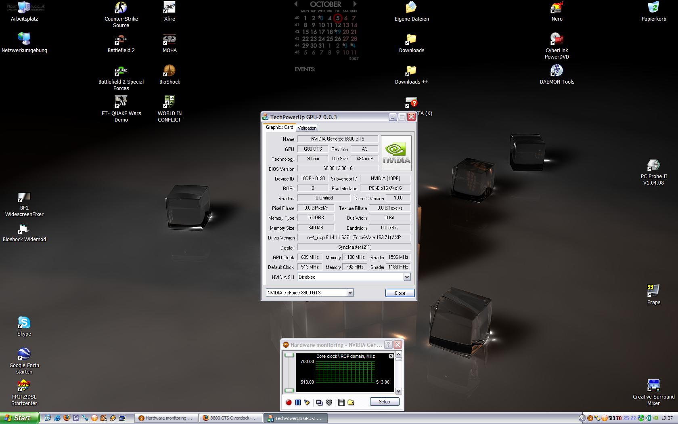Select the Xfire desktop icon
The image size is (678, 424).
tap(169, 11)
